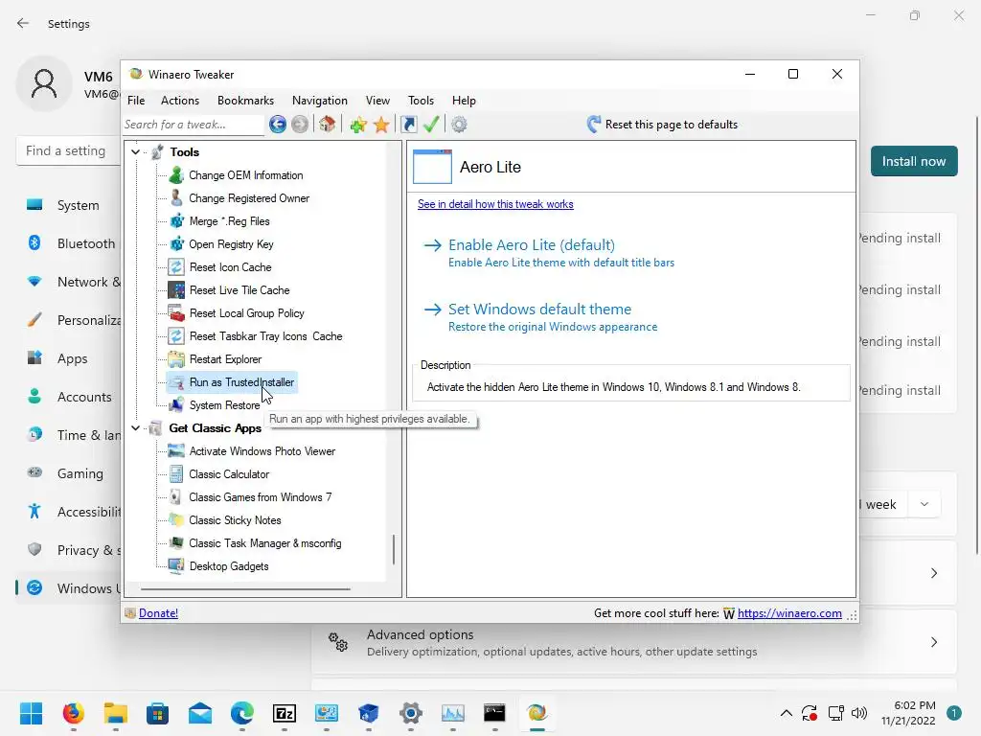This screenshot has width=981, height=736.
Task: Select Open Registry Key
Action: 231,244
